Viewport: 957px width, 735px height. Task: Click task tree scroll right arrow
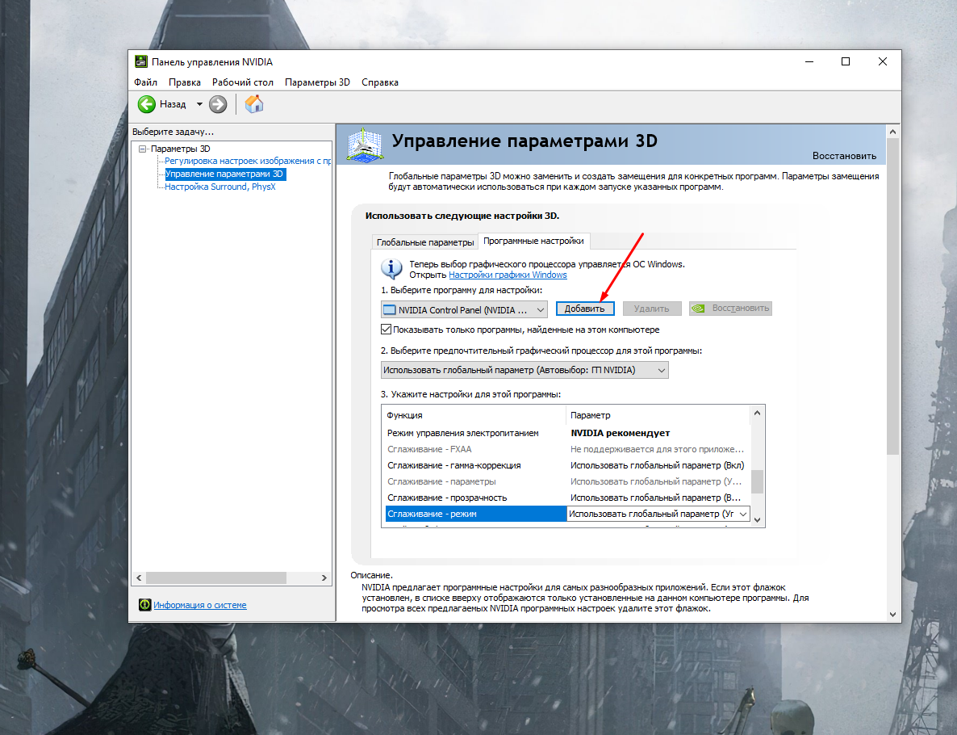point(324,578)
